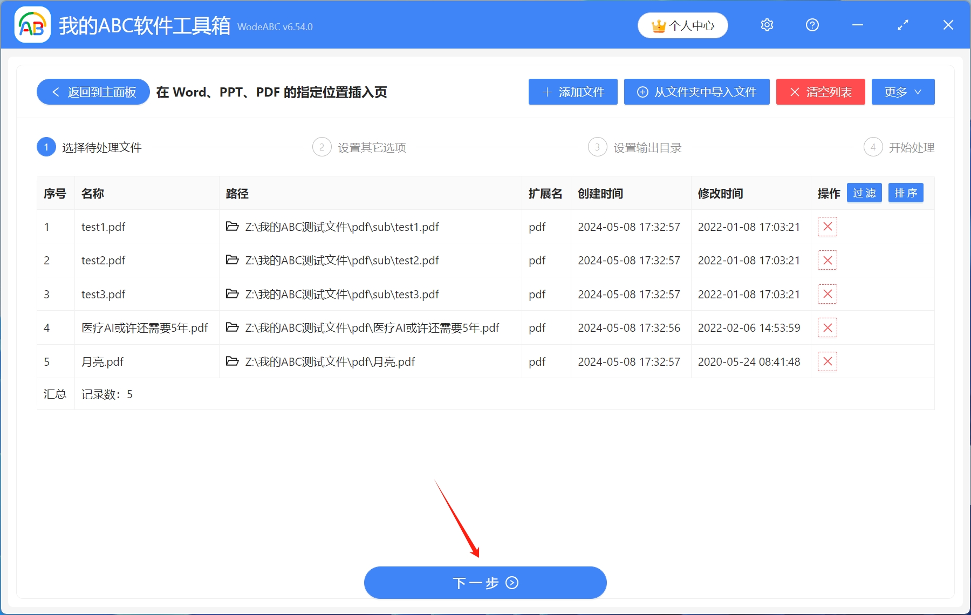The height and width of the screenshot is (615, 971).
Task: Click the folder icon next to 月亮.pdf
Action: (231, 361)
